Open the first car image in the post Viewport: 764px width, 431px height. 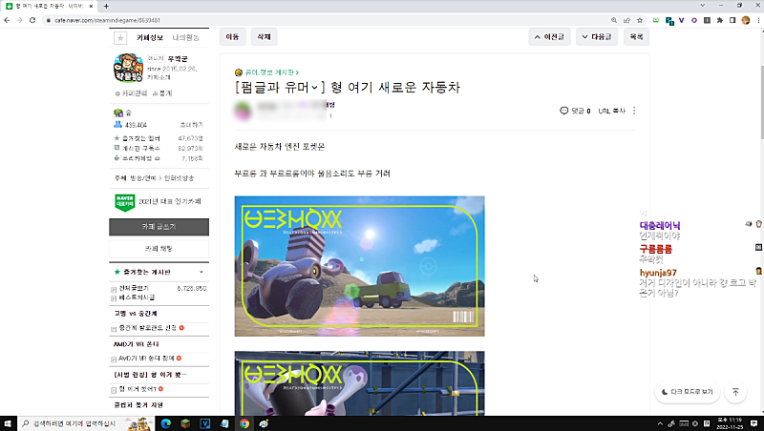pos(359,266)
